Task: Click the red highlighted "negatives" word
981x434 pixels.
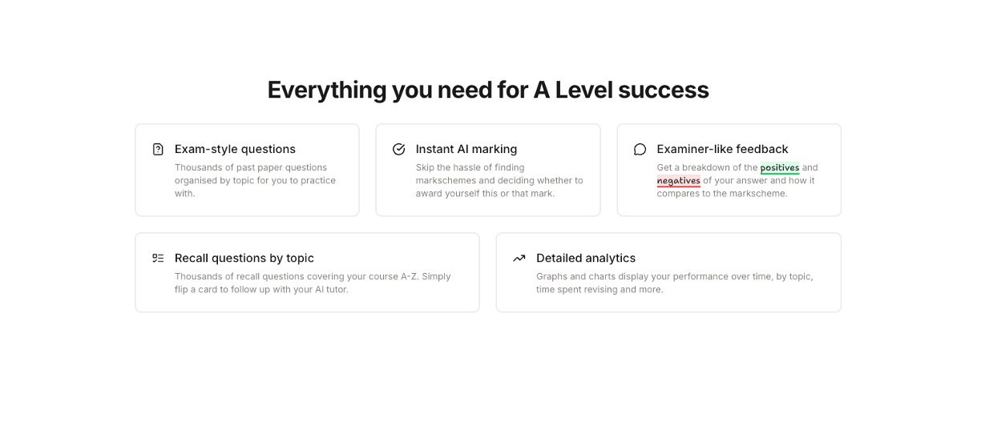Action: point(678,180)
